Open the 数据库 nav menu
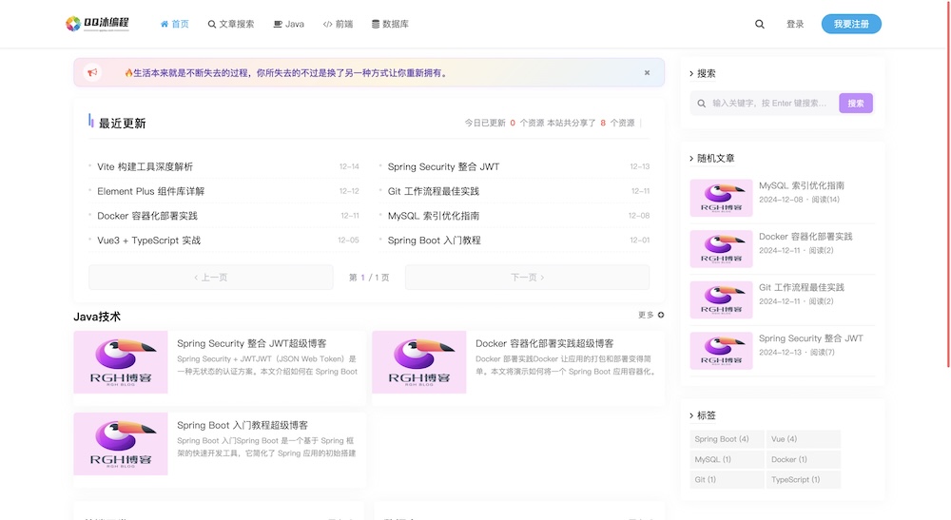 tap(390, 25)
